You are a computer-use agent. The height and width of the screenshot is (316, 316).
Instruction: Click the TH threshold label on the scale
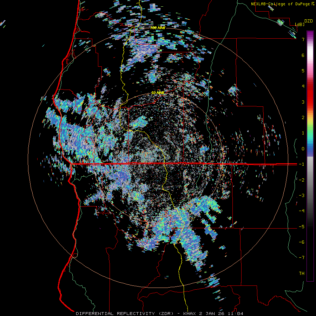point(302,274)
